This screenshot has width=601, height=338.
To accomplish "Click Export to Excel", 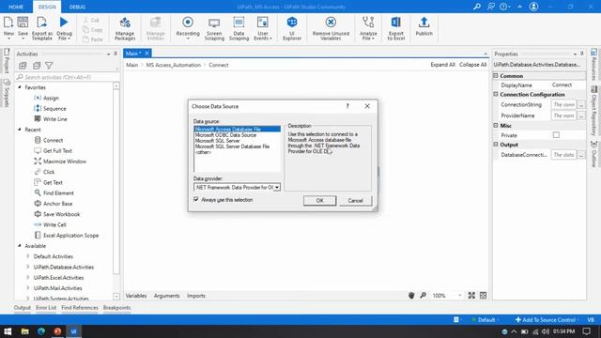I will [395, 28].
